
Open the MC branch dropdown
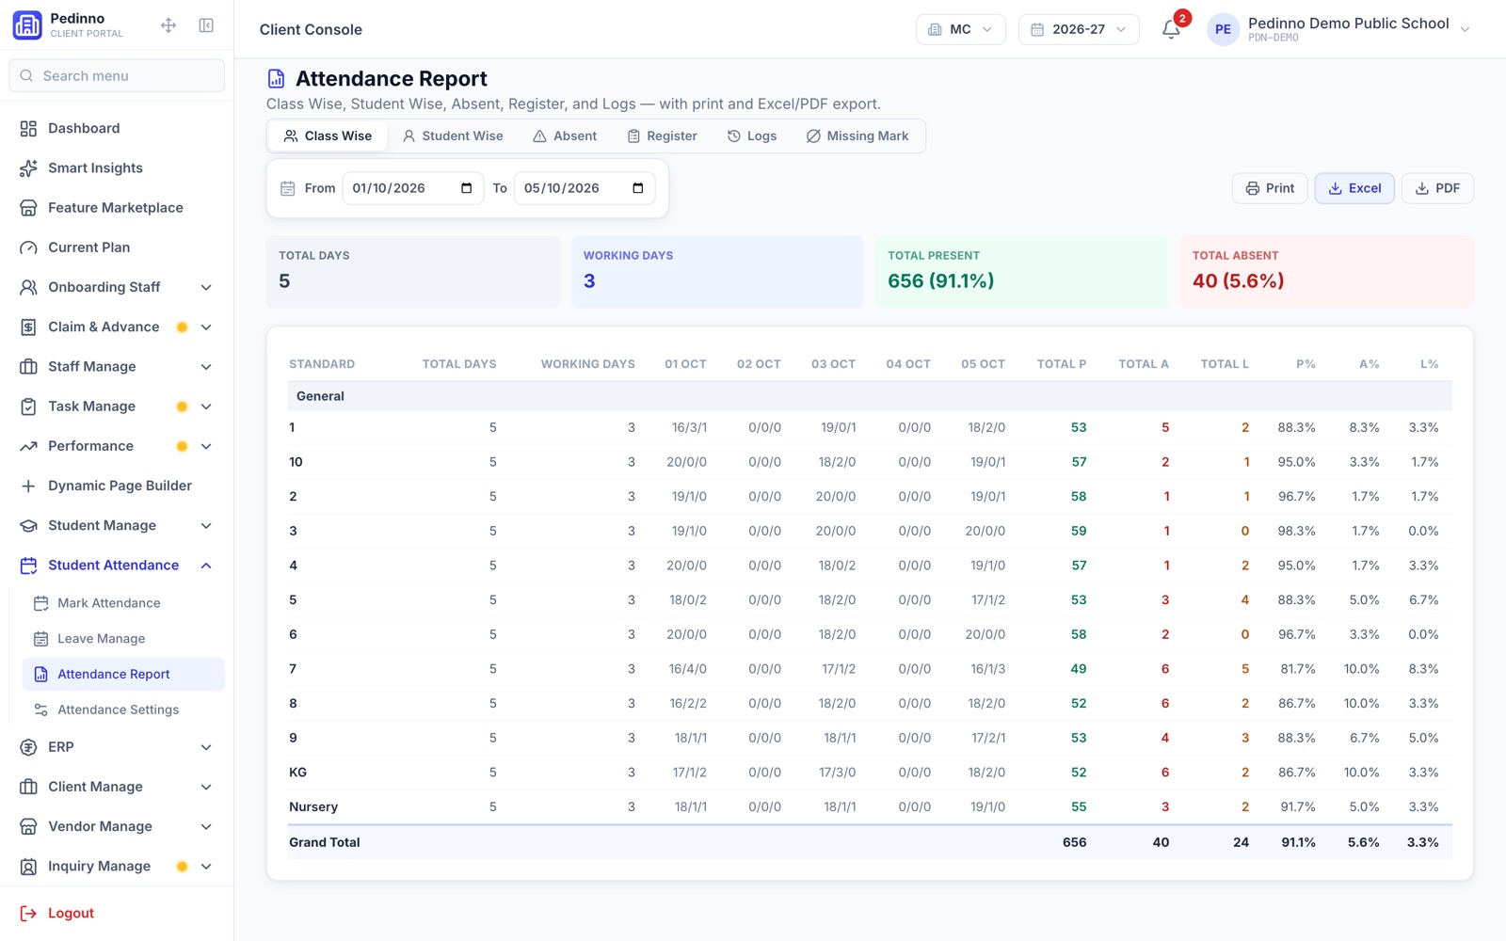point(960,29)
